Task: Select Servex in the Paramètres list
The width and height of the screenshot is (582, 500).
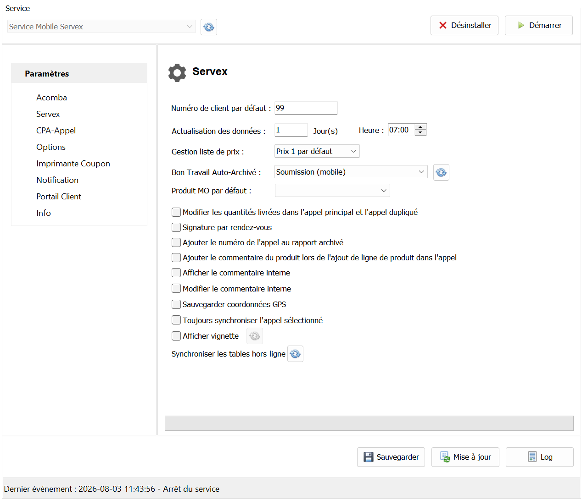Action: pyautogui.click(x=48, y=114)
